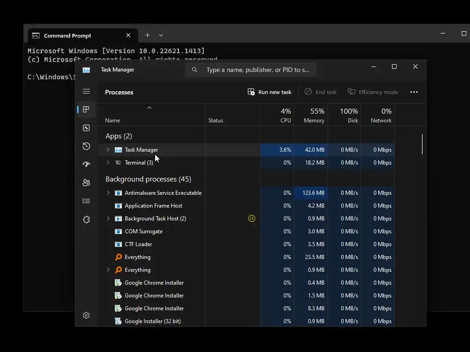Open the Task Manager navigation hamburger menu
This screenshot has width=470, height=352.
click(x=86, y=91)
